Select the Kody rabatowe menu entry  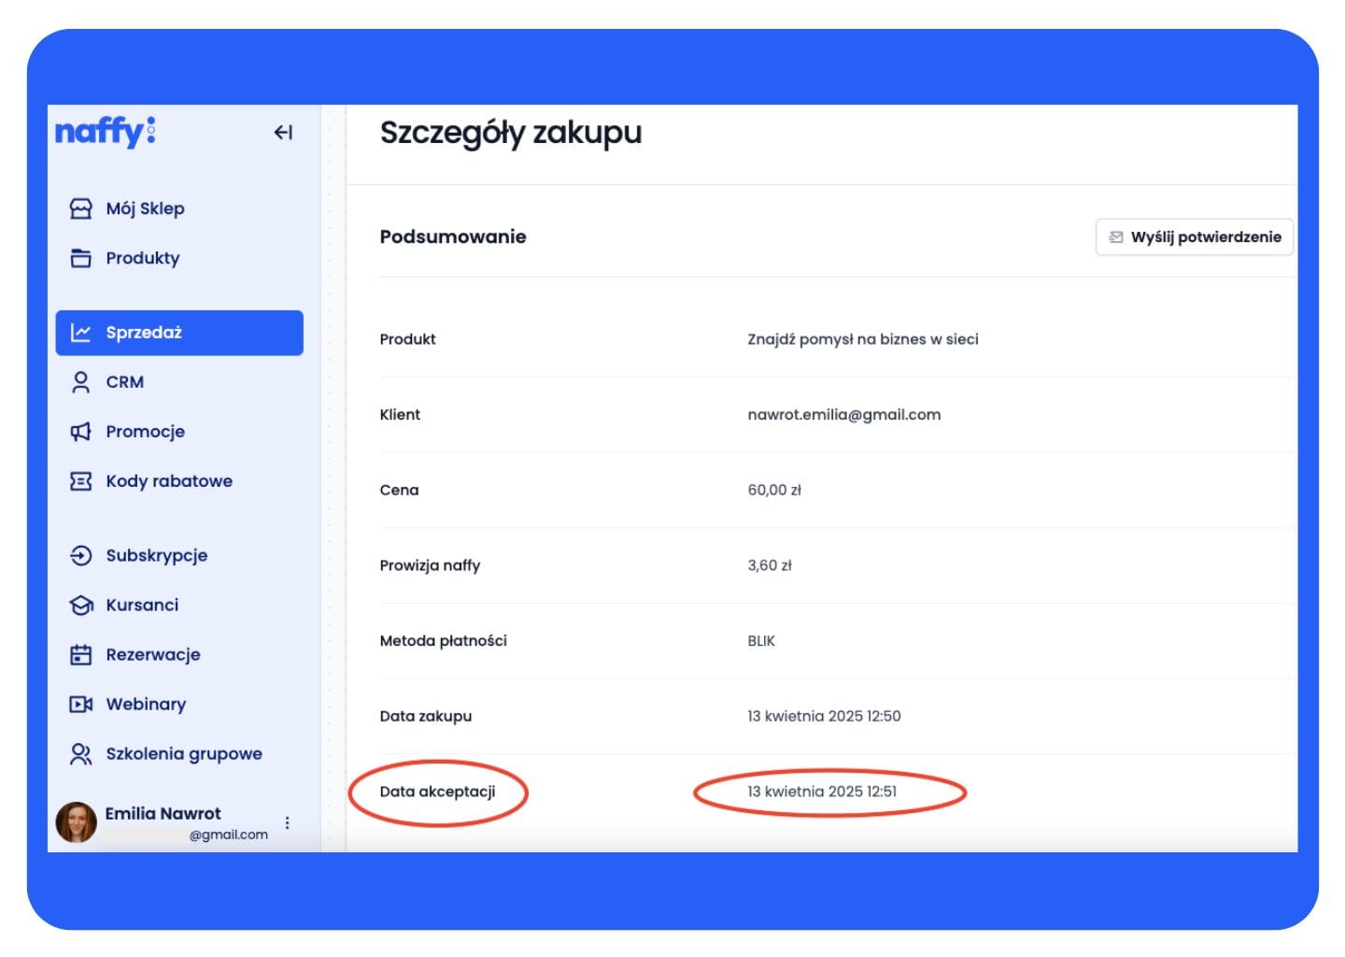(169, 481)
